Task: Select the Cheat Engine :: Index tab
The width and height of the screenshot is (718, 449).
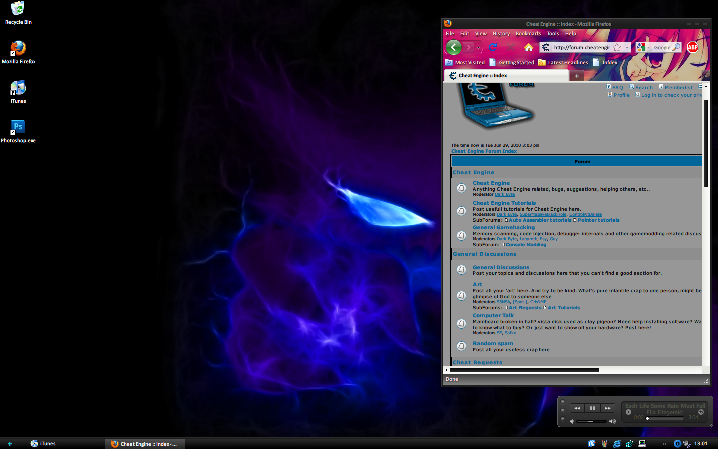Action: [506, 76]
